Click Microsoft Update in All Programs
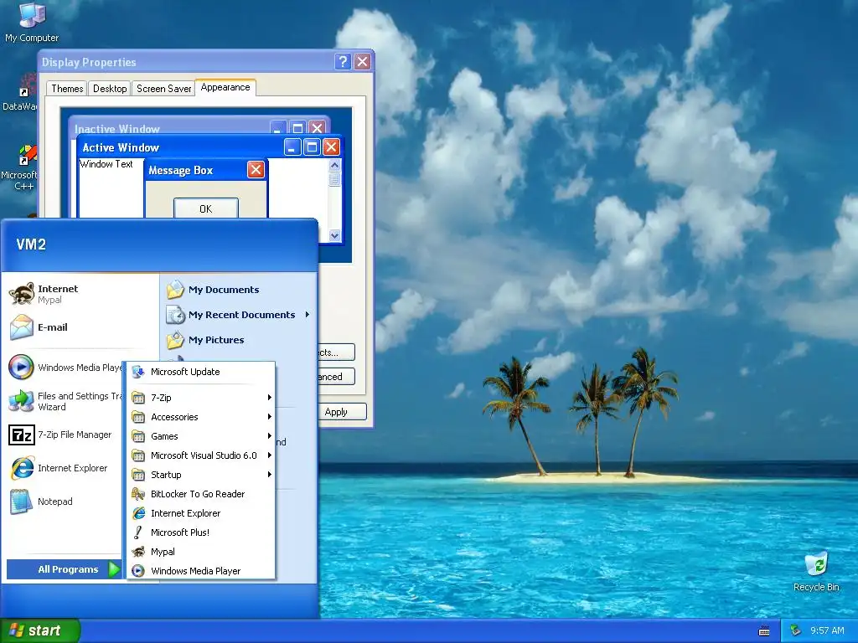Screen dimensions: 858x643 pos(201,372)
